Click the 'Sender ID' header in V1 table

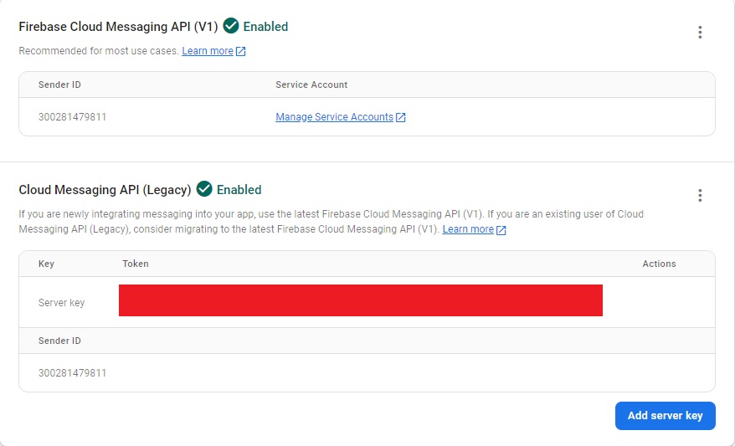tap(59, 85)
